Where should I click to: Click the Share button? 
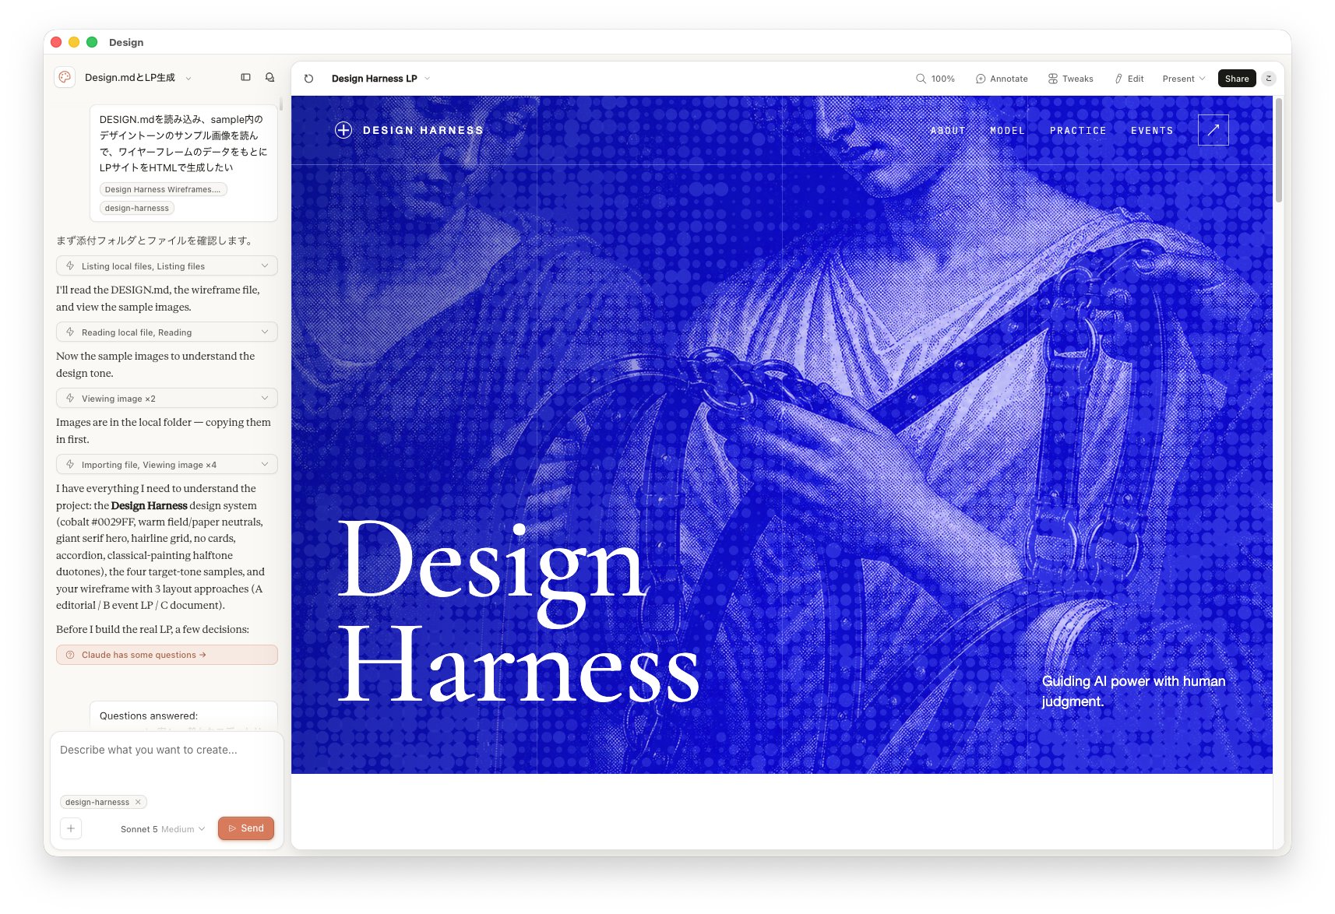pyautogui.click(x=1237, y=79)
